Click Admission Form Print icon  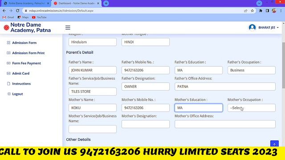click(x=8, y=53)
